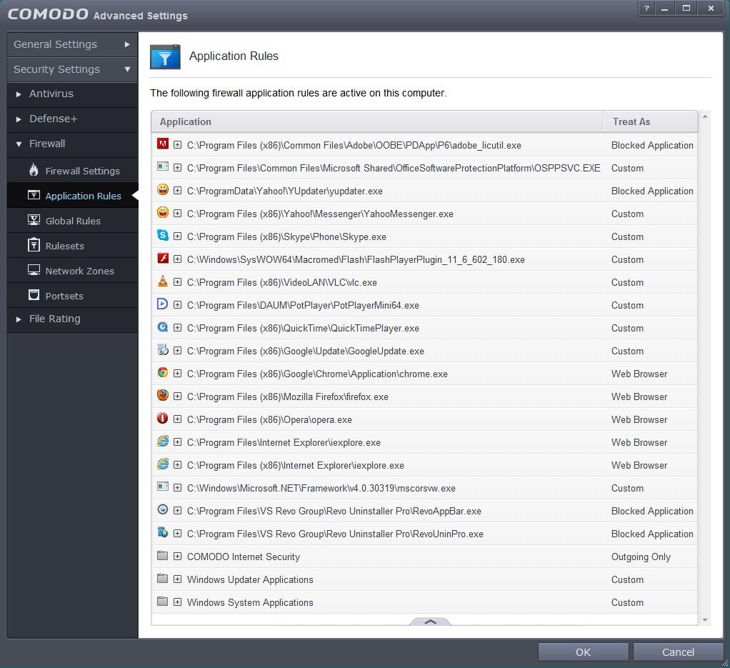Select the RevoAppBar.exe path text
Viewport: 730px width, 668px height.
click(334, 511)
